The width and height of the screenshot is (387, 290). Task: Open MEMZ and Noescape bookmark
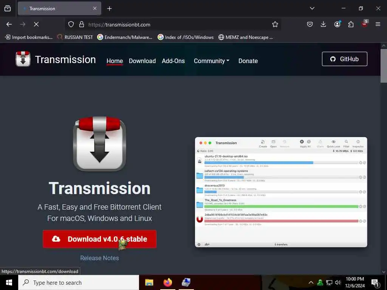(x=246, y=37)
